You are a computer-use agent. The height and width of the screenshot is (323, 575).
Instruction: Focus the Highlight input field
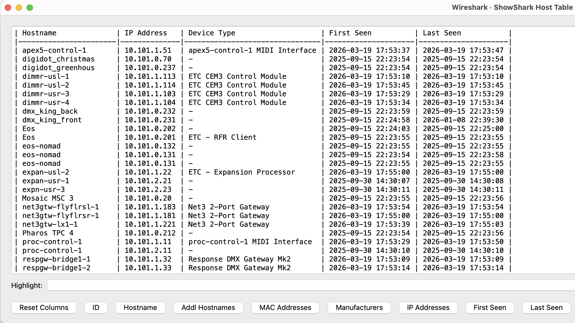click(x=311, y=285)
